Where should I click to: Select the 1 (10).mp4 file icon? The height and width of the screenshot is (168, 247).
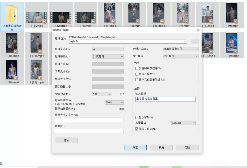coord(12,43)
